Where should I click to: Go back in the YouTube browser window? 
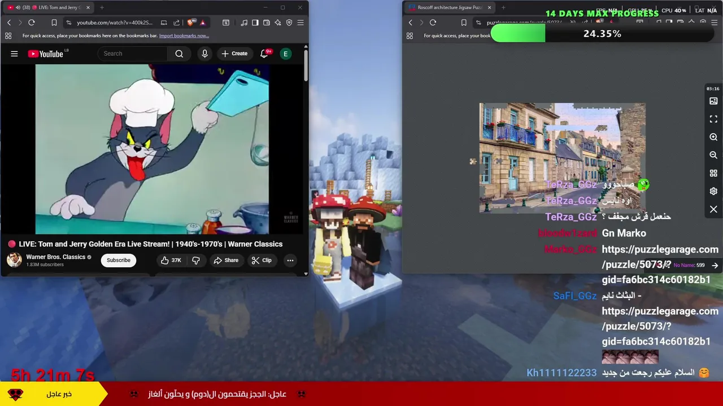(x=9, y=23)
